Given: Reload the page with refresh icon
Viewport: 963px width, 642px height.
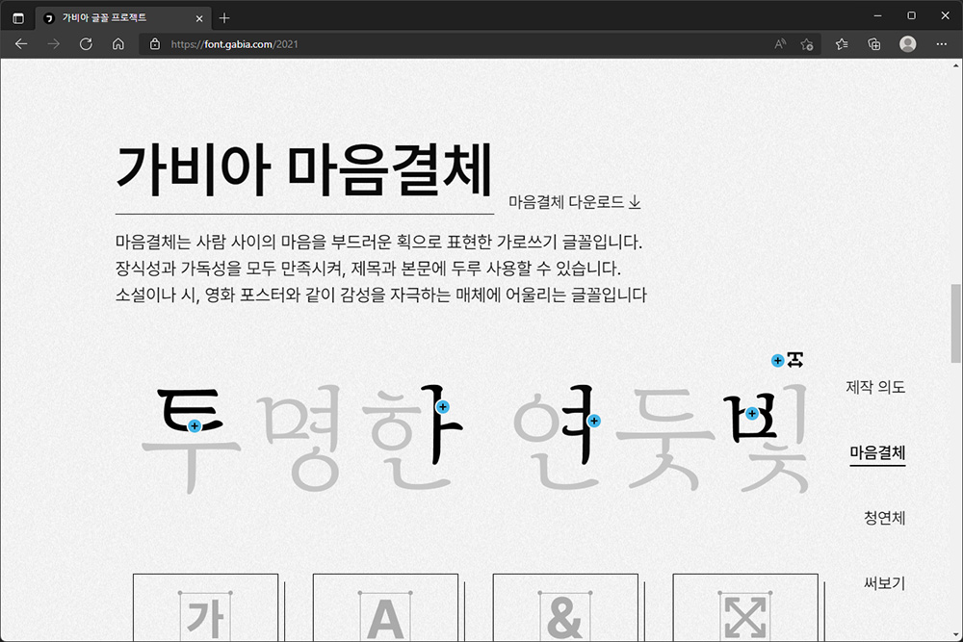Looking at the screenshot, I should click(x=86, y=44).
